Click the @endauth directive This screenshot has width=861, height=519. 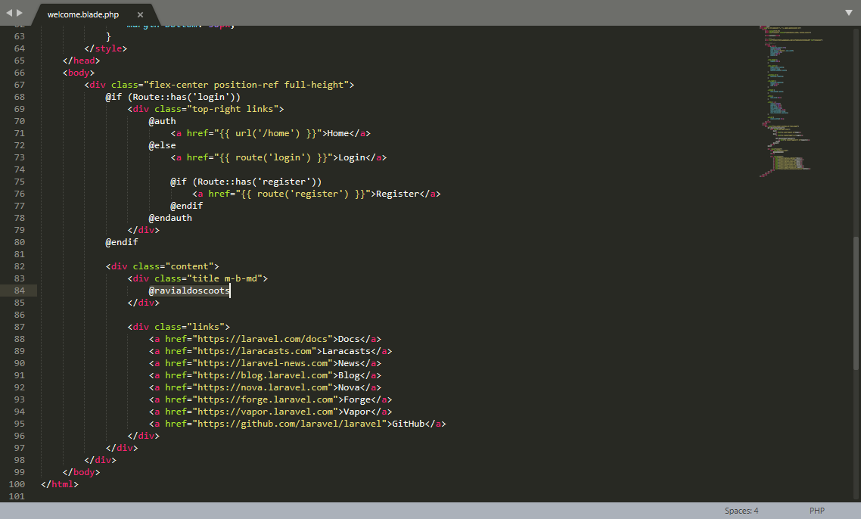[x=170, y=218]
